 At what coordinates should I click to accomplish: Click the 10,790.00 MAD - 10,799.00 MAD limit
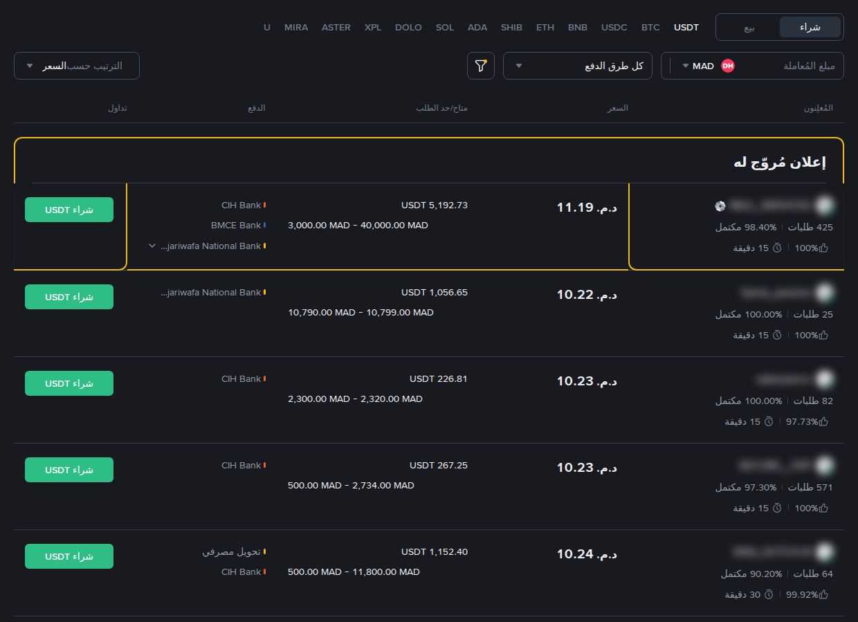tap(361, 313)
